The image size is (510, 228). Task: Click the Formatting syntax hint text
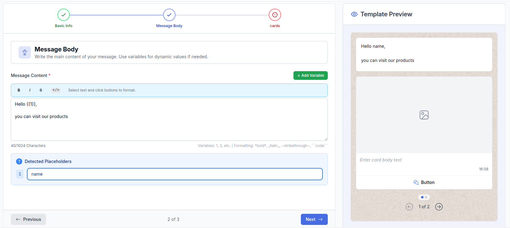click(x=281, y=146)
